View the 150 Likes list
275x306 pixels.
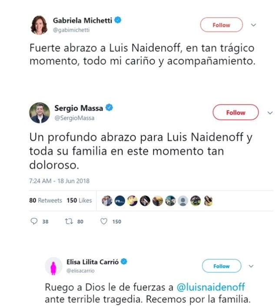coord(79,201)
